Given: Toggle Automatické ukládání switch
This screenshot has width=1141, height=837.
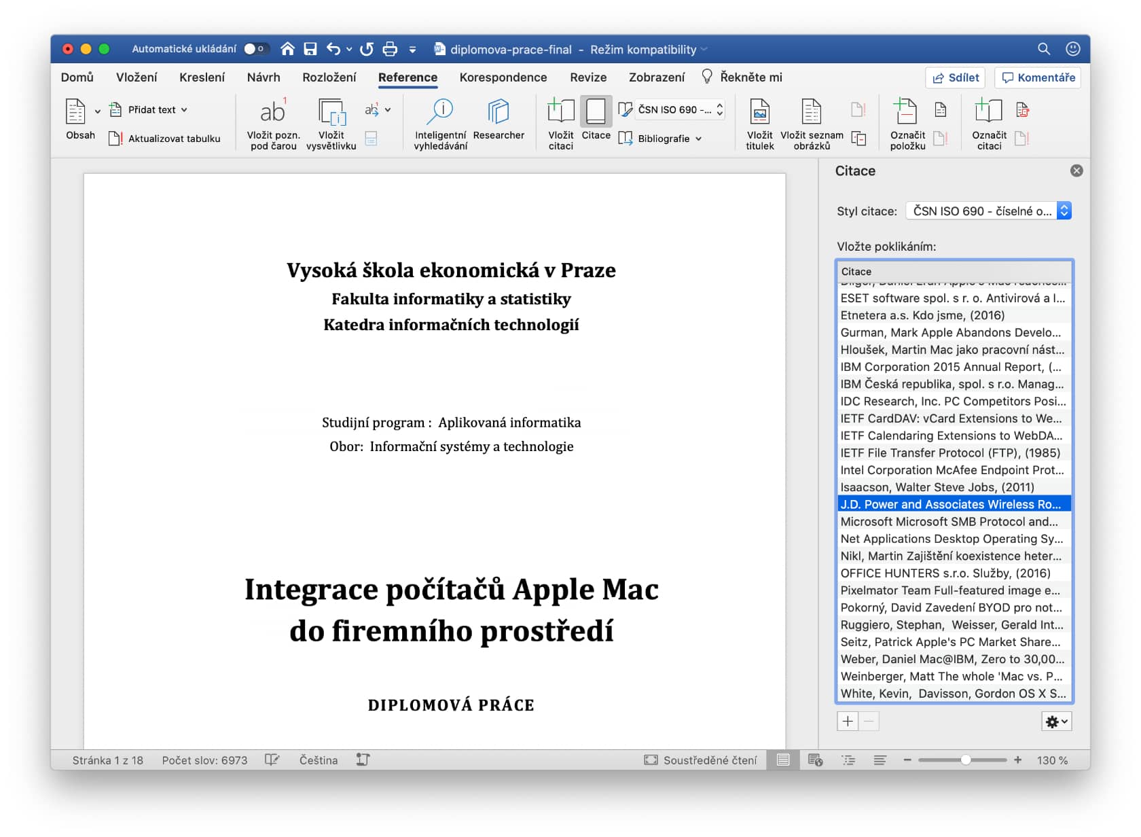Looking at the screenshot, I should click(x=257, y=49).
